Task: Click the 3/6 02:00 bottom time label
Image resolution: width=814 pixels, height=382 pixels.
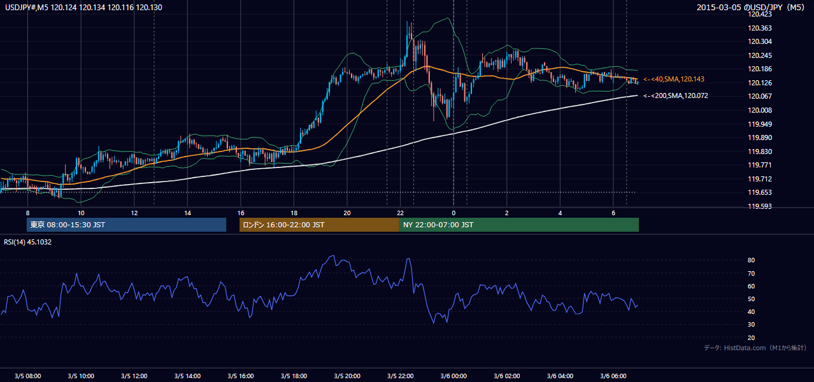Action: click(x=507, y=376)
